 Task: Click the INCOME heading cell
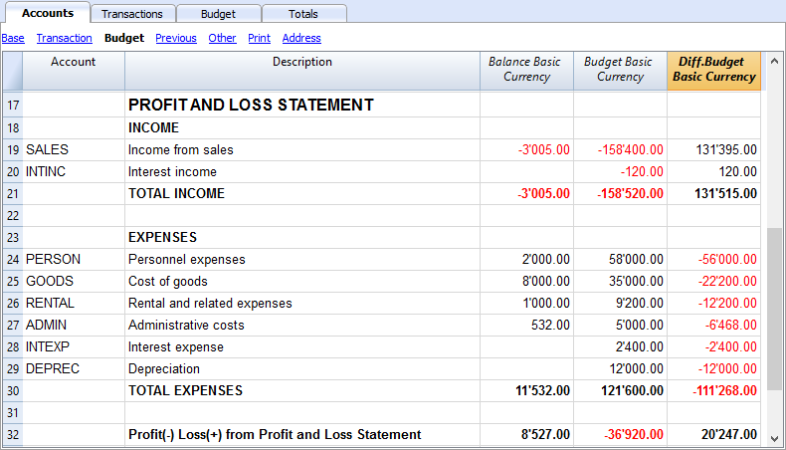click(x=302, y=127)
